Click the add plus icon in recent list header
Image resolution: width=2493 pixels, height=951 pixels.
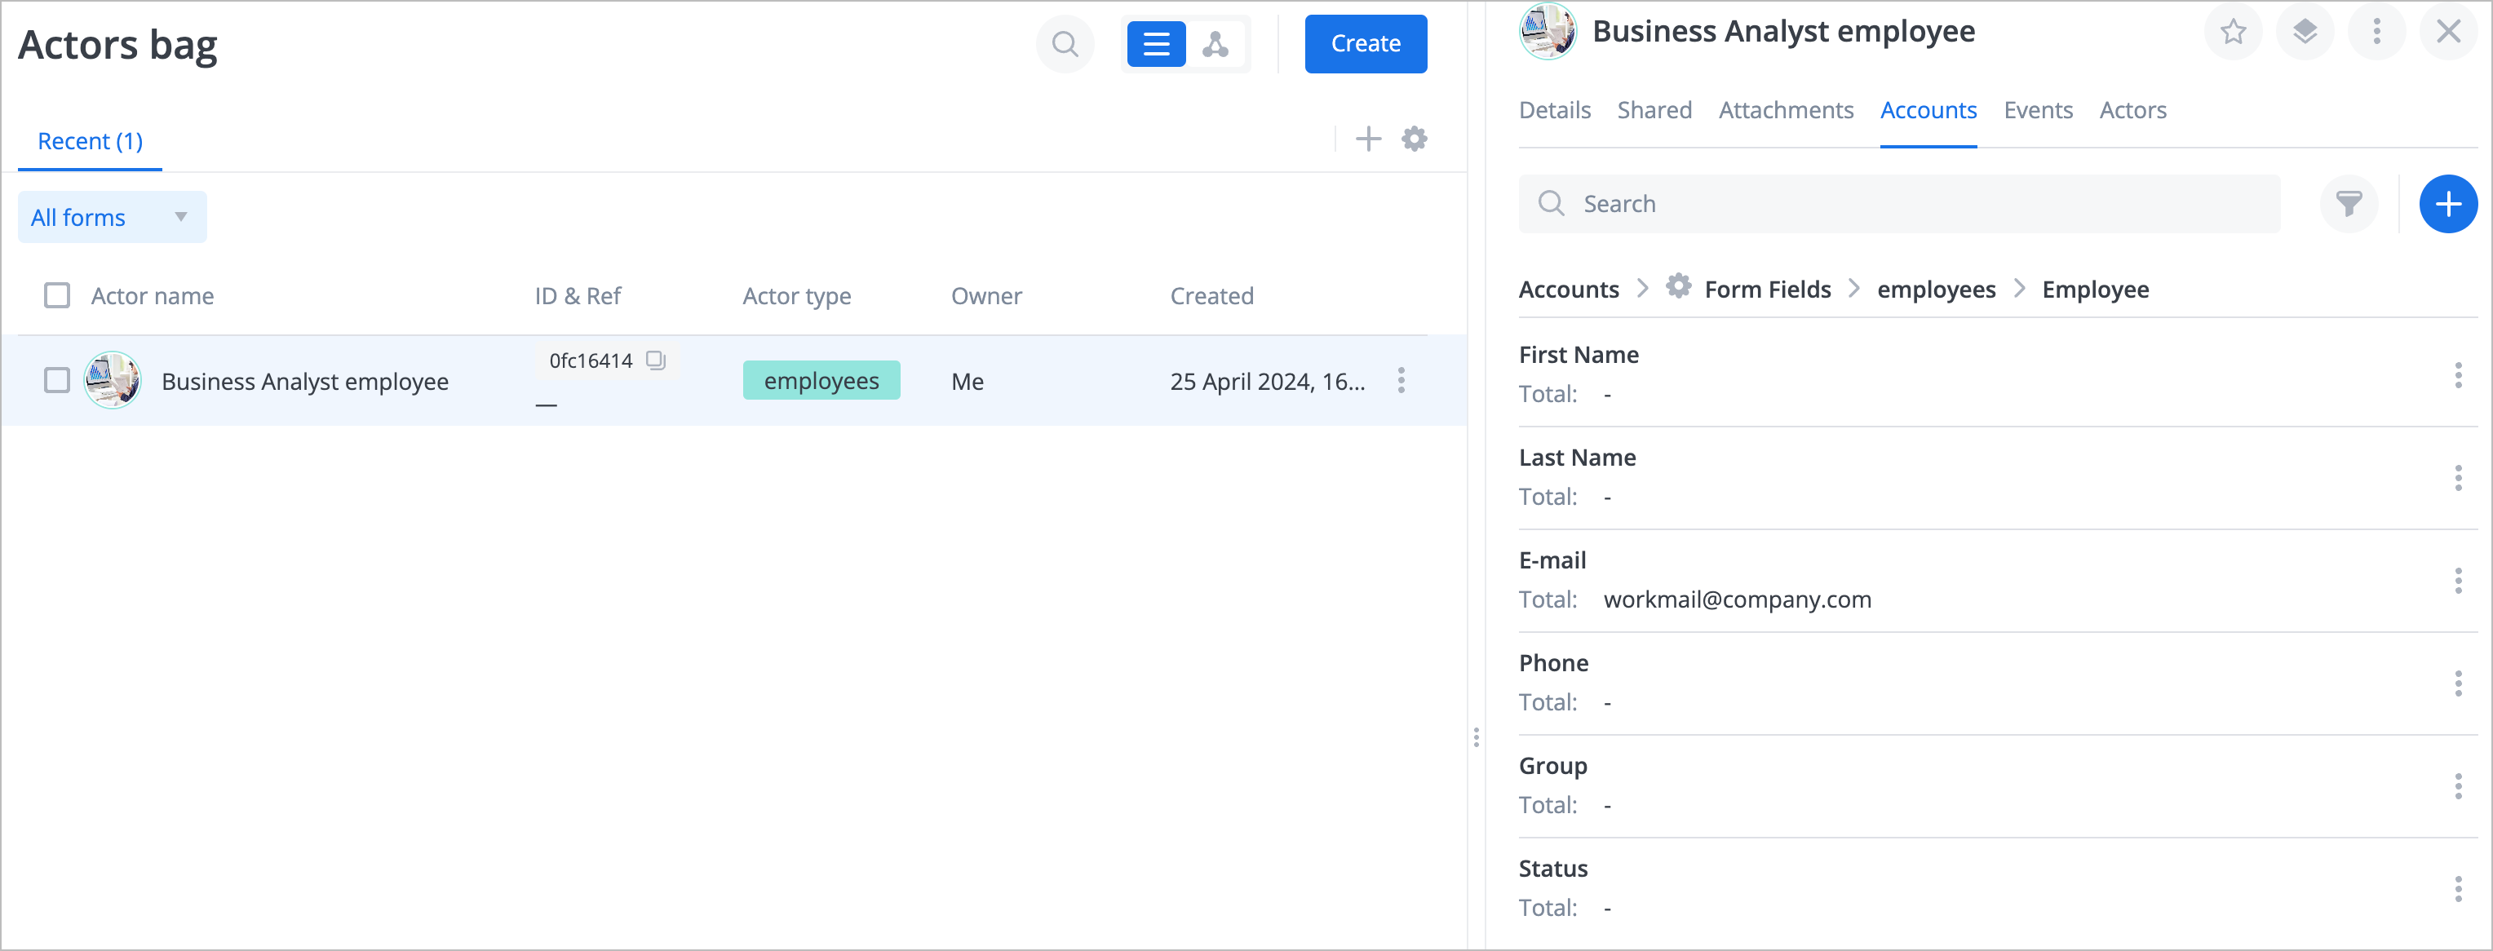point(1369,140)
